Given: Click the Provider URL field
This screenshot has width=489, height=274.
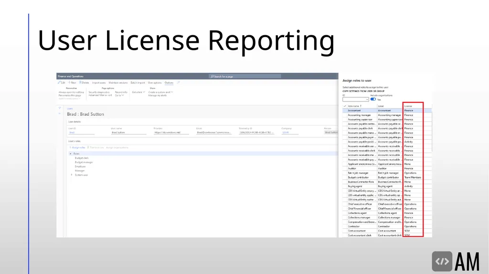Looking at the screenshot, I should 171,132.
